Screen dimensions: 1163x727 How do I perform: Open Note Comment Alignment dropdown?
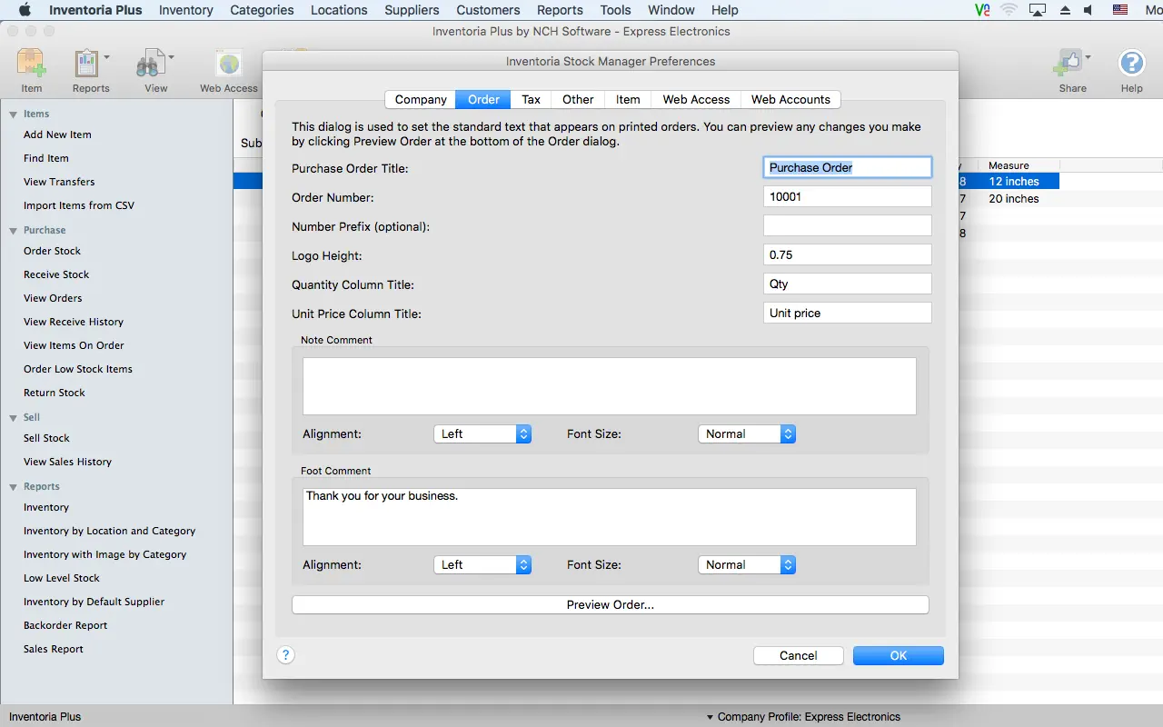[482, 434]
